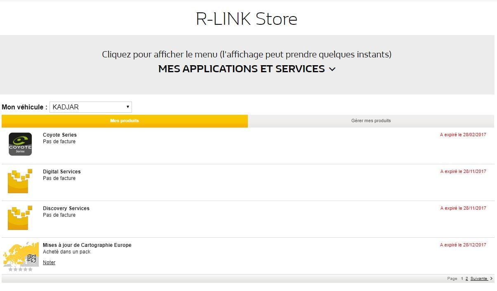Click the Coyote Series expiry date text
The image size is (497, 291).
(x=463, y=135)
